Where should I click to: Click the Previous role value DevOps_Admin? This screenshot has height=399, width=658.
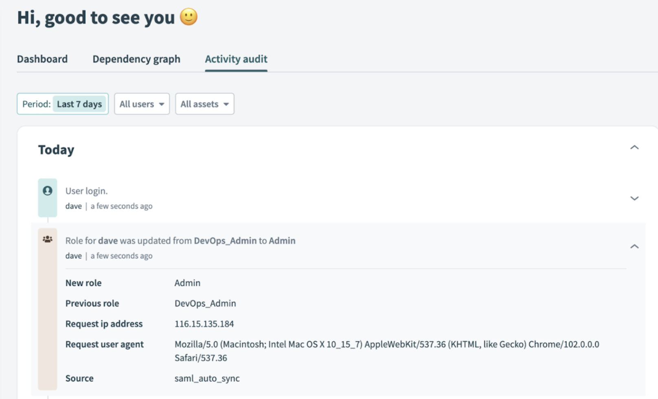pyautogui.click(x=205, y=304)
